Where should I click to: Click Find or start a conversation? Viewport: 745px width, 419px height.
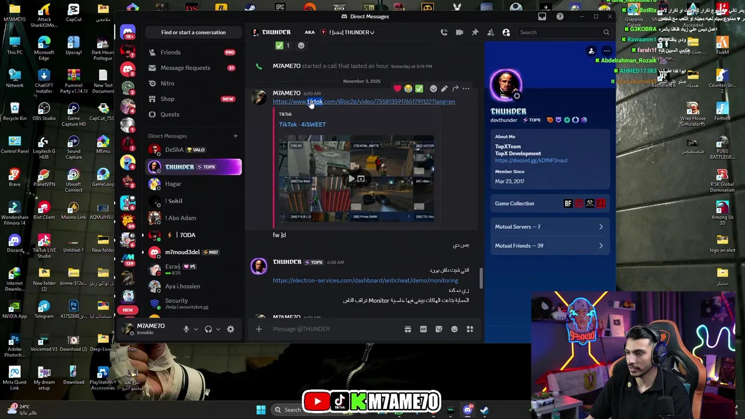click(x=193, y=33)
